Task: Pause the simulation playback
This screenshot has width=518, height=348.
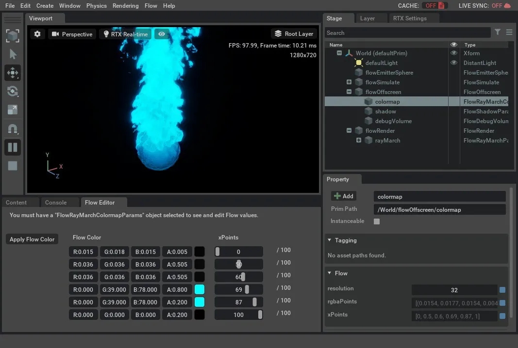Action: click(13, 147)
